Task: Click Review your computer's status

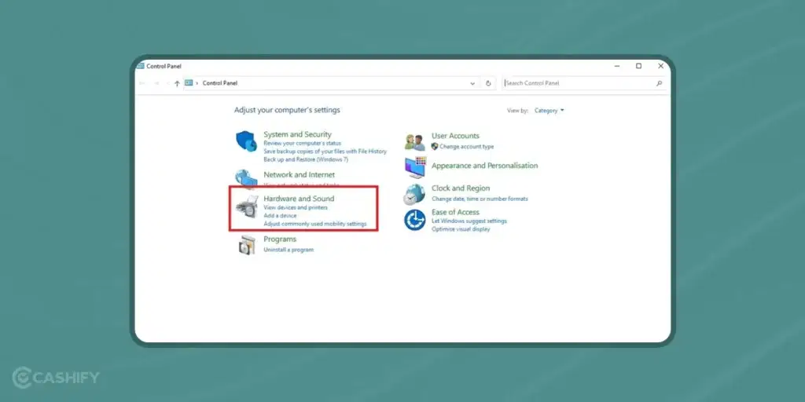Action: pos(302,144)
